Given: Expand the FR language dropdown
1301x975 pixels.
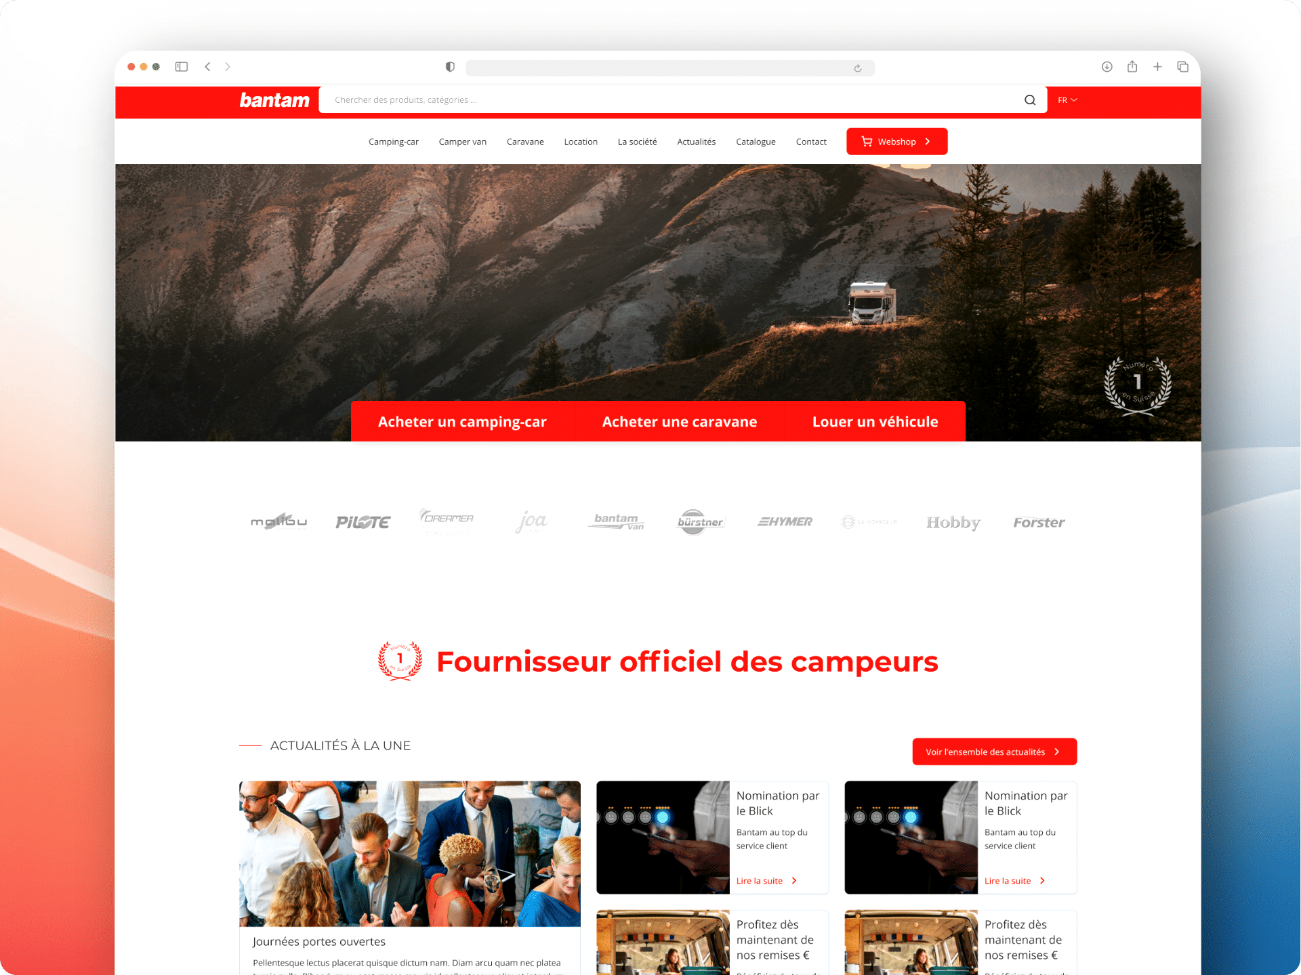Looking at the screenshot, I should [1069, 98].
